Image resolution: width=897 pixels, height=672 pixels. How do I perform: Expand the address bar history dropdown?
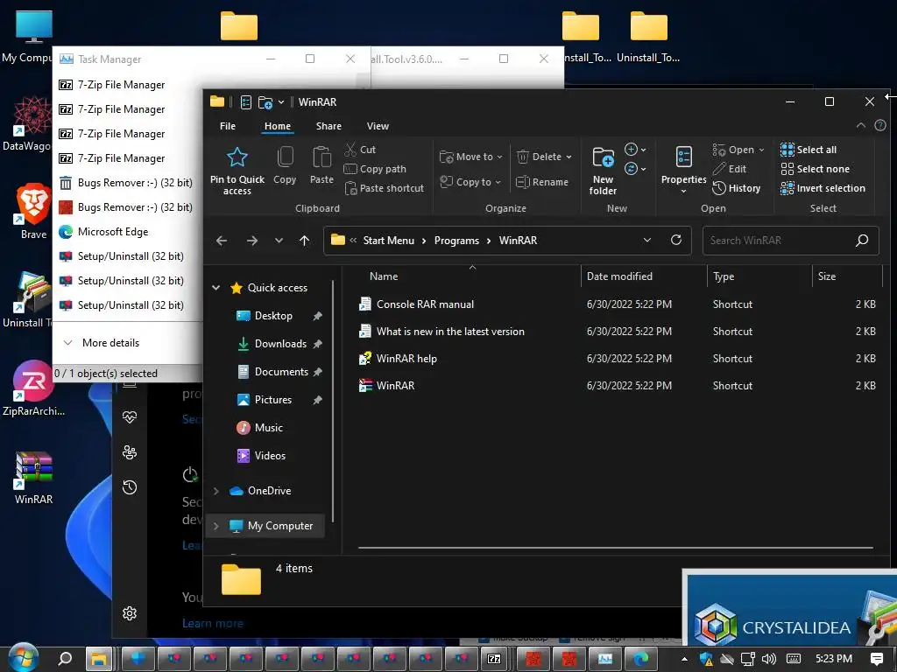click(647, 240)
